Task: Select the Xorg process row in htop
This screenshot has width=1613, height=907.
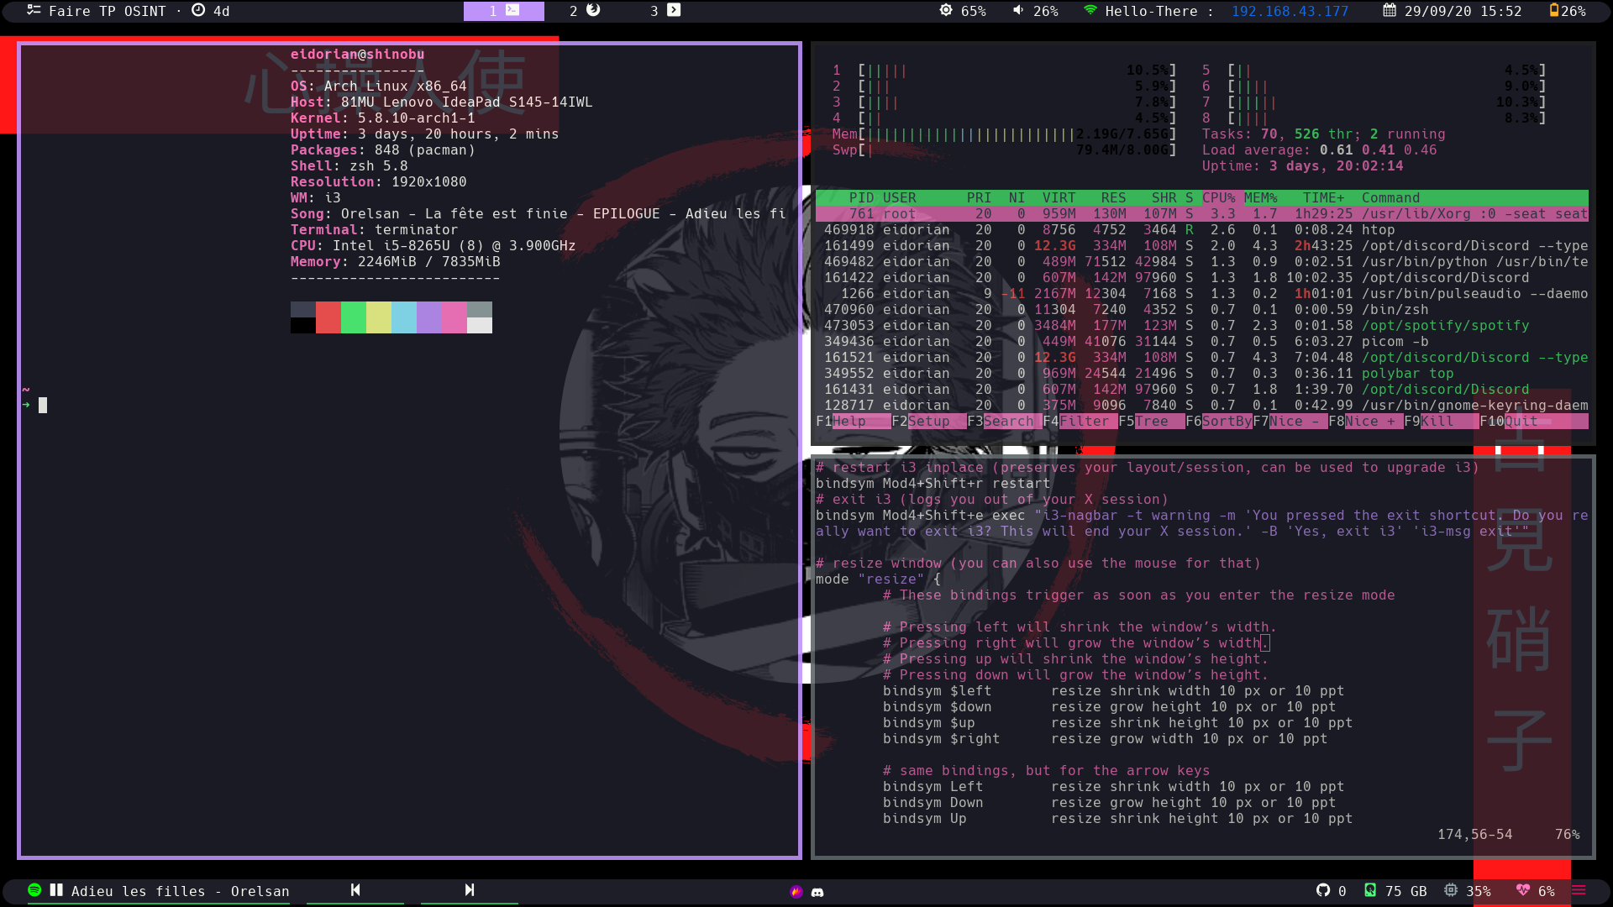Action: coord(1201,214)
